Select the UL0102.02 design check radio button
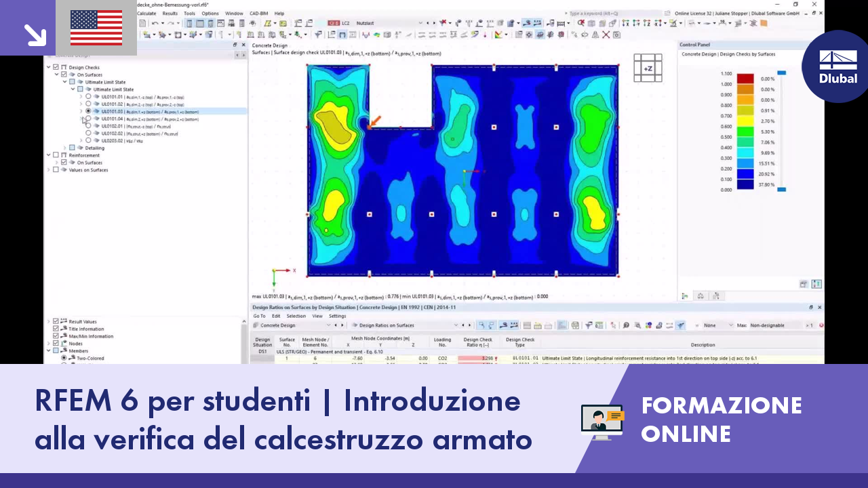The height and width of the screenshot is (488, 868). (88, 134)
